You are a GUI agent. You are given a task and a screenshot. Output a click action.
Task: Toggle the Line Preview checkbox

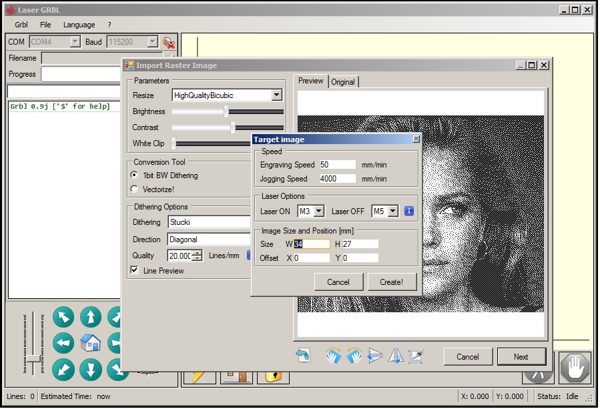pyautogui.click(x=135, y=270)
